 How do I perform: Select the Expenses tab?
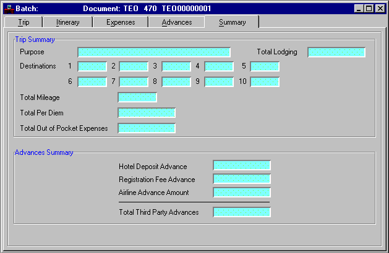tap(121, 22)
